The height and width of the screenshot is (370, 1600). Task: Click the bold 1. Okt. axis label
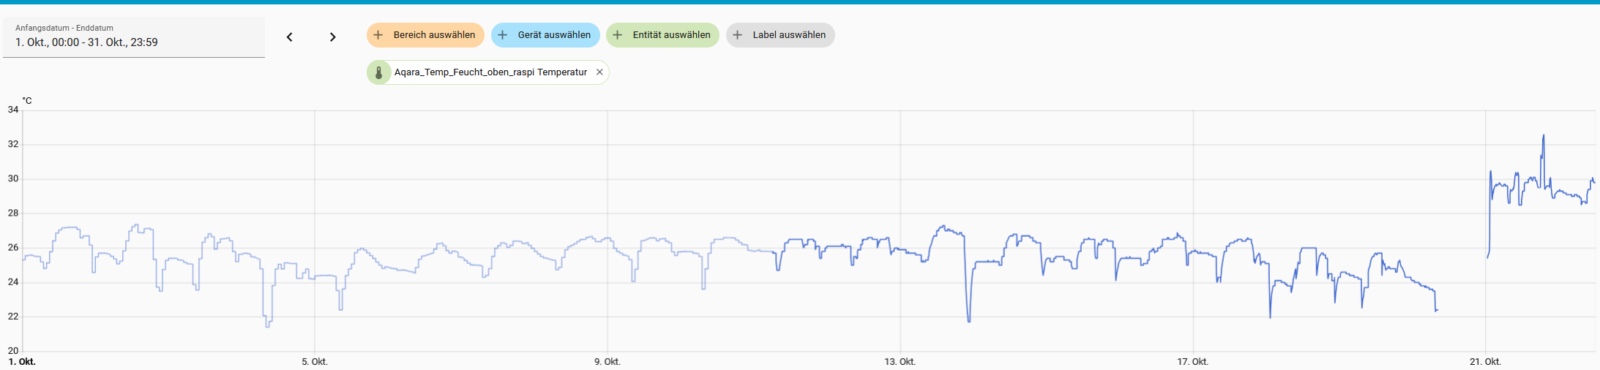coord(22,362)
